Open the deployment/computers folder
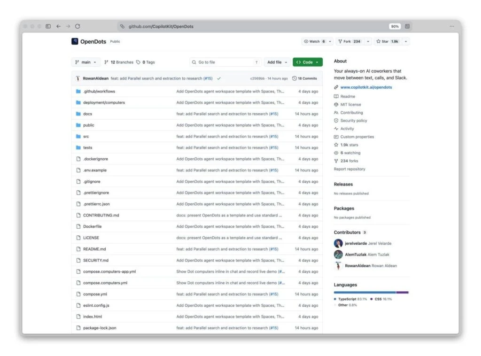The image size is (481, 356). (x=104, y=103)
